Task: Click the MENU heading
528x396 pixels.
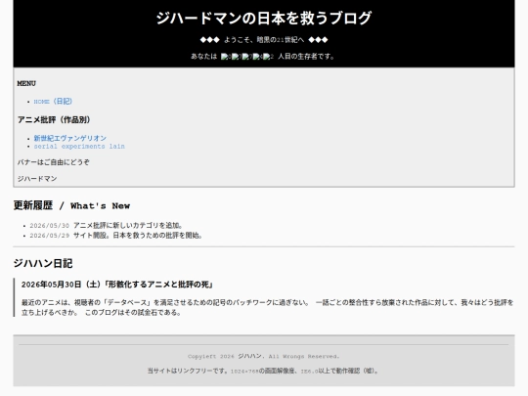Action: [26, 83]
